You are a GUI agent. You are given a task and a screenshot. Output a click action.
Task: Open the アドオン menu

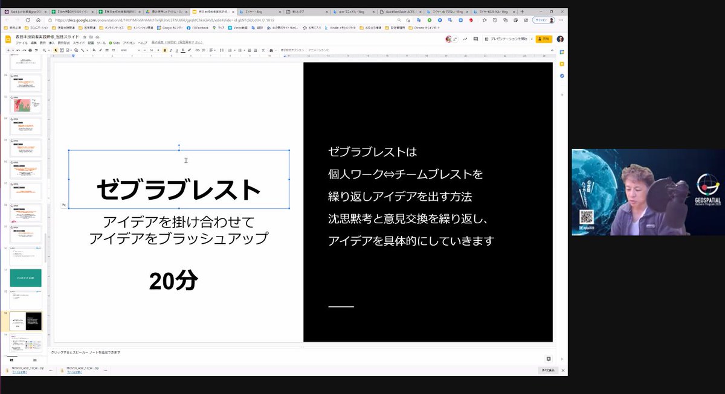coord(127,41)
